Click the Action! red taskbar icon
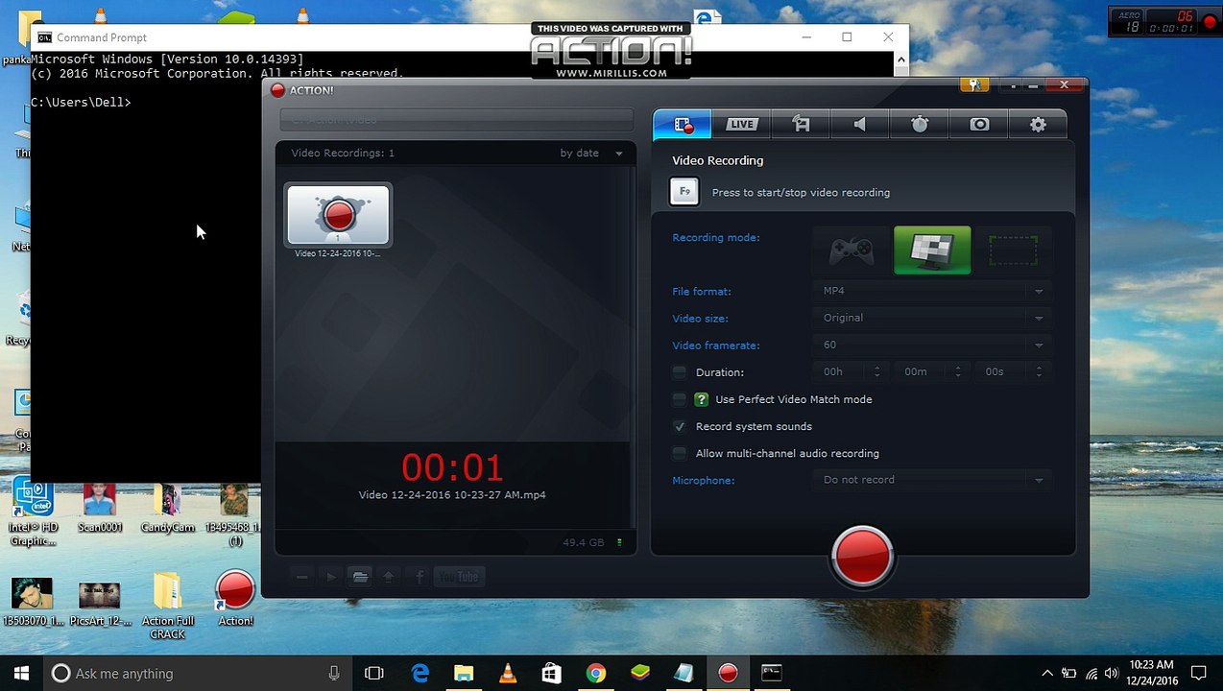 728,674
